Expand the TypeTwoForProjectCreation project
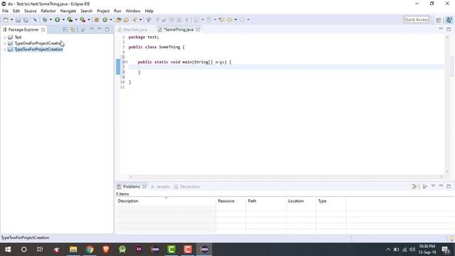This screenshot has width=455, height=256. click(x=4, y=50)
